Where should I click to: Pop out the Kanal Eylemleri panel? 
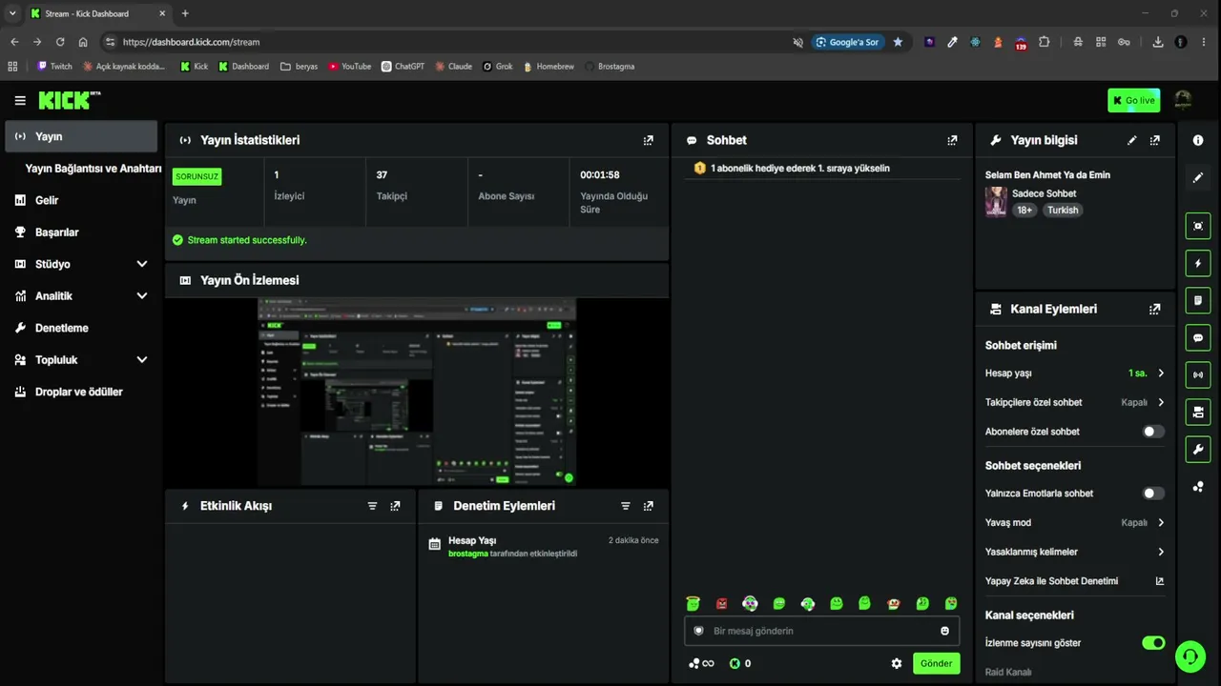point(1155,309)
